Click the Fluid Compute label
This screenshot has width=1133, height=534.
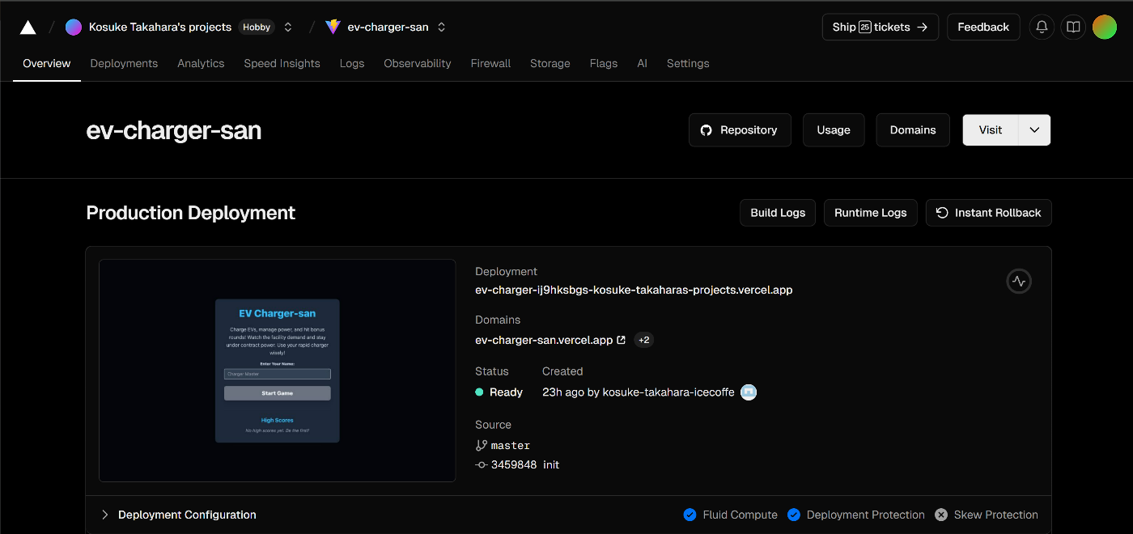(x=740, y=515)
